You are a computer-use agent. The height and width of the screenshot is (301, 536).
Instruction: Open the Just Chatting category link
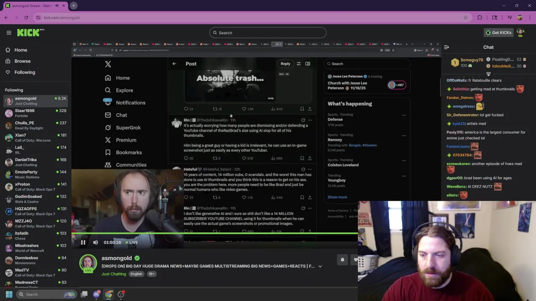tap(113, 274)
